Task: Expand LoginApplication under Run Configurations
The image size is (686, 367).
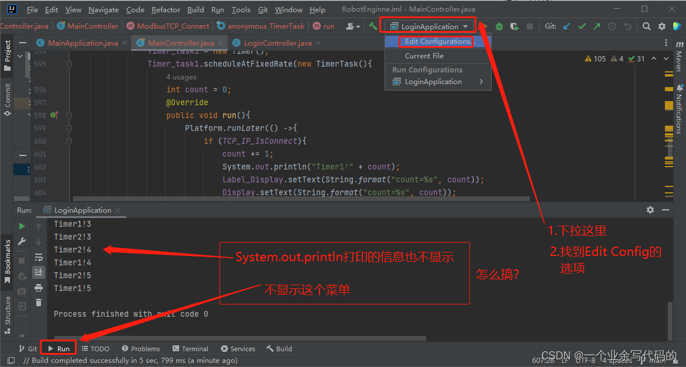Action: pyautogui.click(x=481, y=81)
